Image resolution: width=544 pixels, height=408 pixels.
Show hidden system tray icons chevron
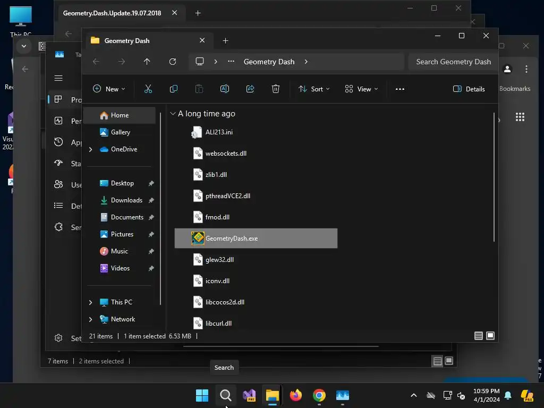[413, 395]
